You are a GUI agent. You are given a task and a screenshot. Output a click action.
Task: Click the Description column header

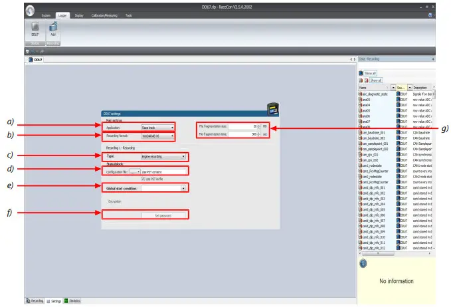[422, 88]
